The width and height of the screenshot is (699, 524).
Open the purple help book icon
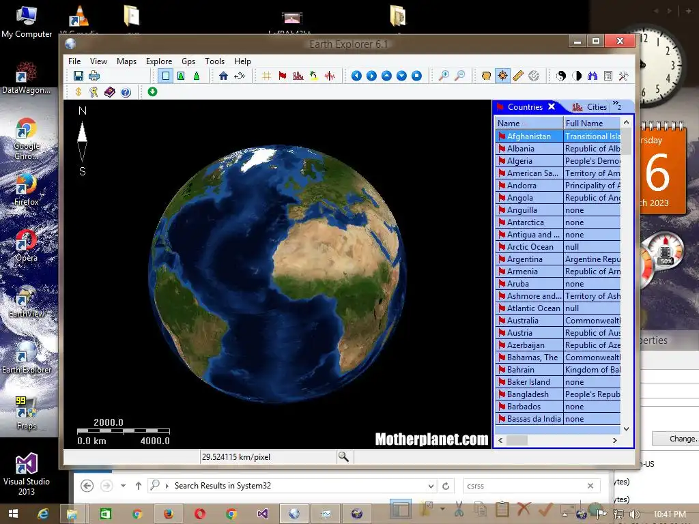point(110,92)
